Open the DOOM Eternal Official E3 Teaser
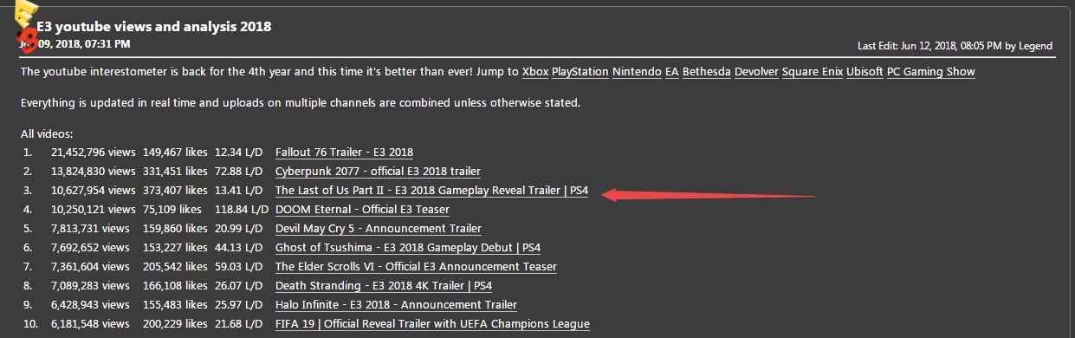1075x338 pixels. 362,210
